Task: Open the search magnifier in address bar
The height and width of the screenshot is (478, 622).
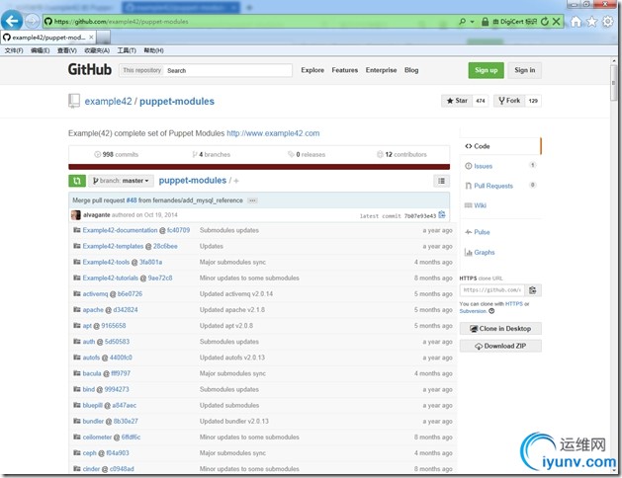Action: 462,22
